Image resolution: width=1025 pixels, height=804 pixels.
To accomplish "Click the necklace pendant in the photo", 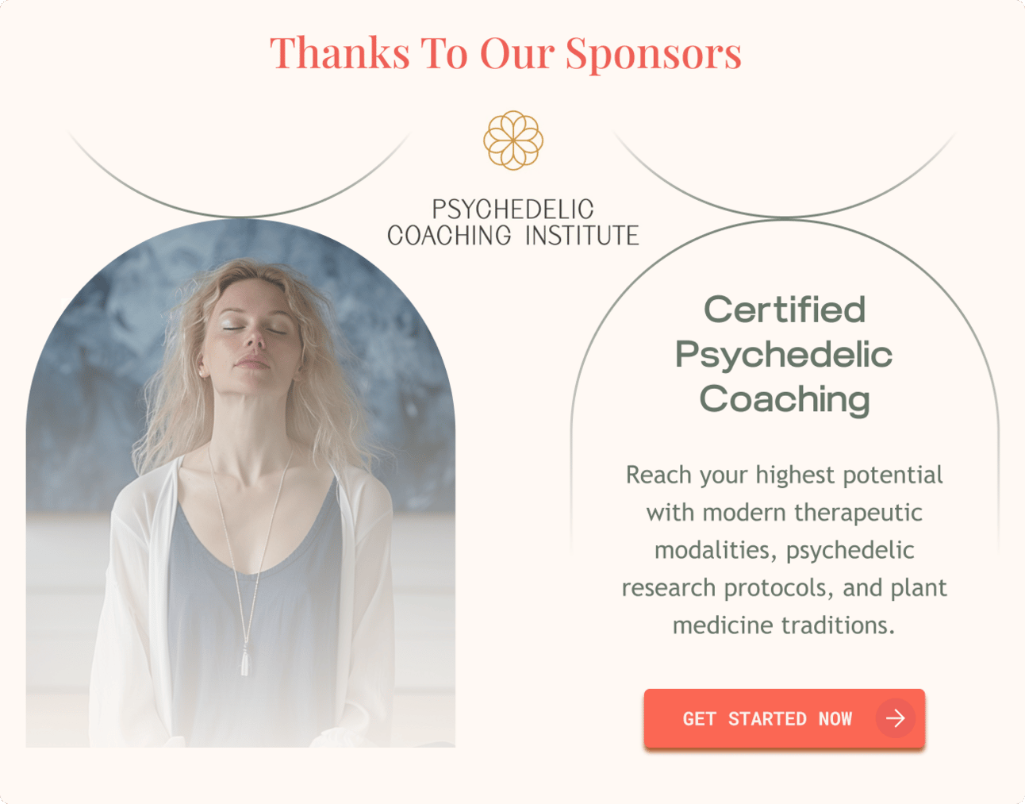I will pos(245,661).
